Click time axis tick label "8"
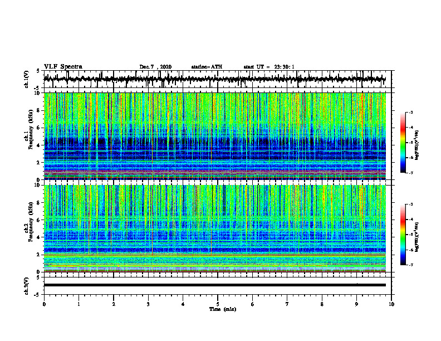 coord(322,304)
